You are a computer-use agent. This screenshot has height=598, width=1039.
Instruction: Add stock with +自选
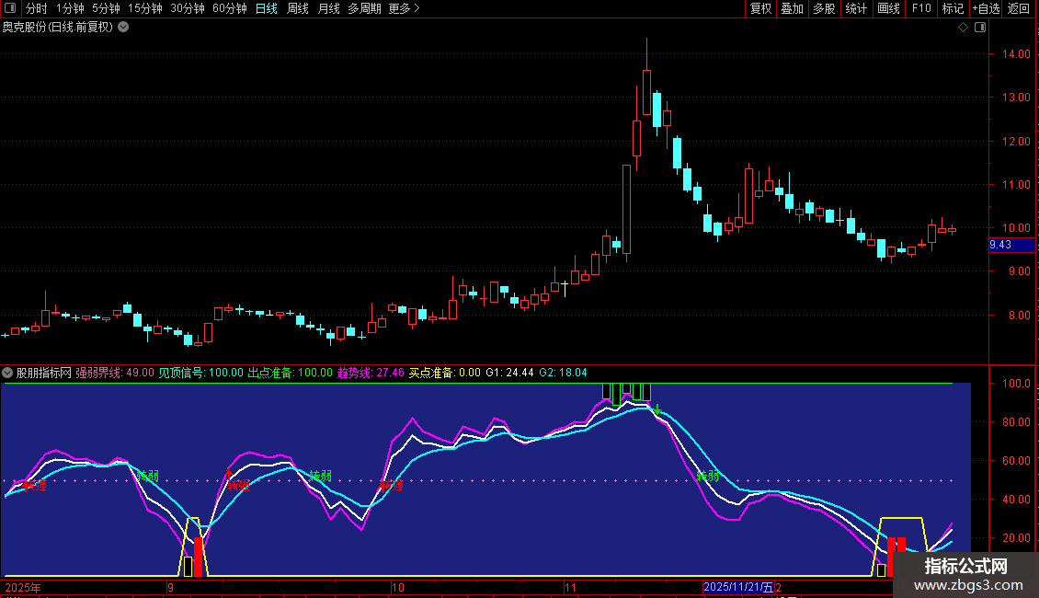click(x=986, y=8)
